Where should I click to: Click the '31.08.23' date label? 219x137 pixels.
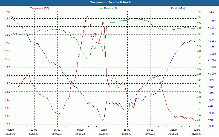(196, 134)
